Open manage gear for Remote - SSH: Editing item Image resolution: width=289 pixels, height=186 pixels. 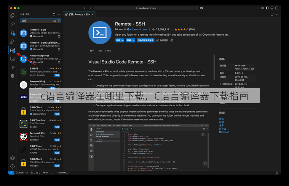[59, 49]
